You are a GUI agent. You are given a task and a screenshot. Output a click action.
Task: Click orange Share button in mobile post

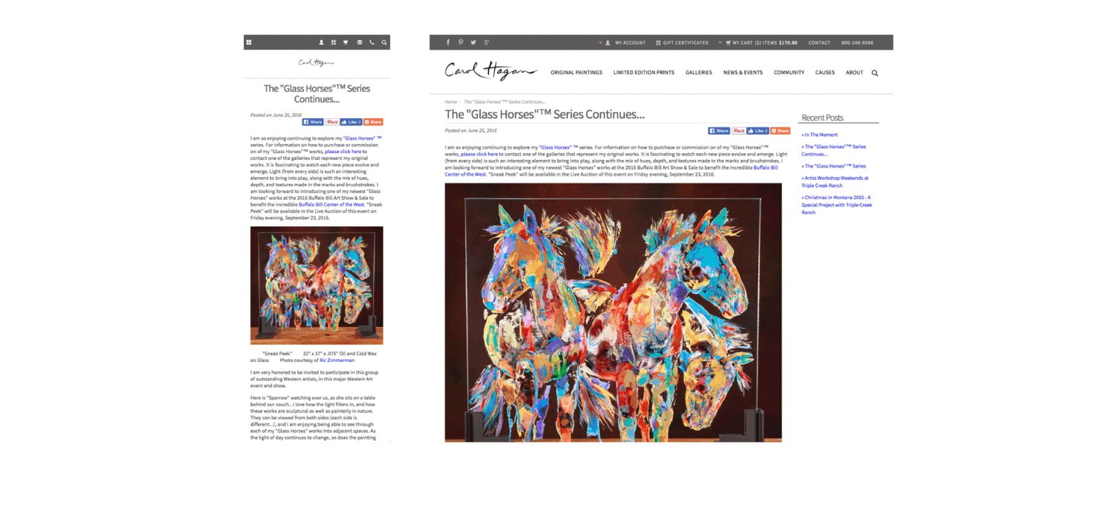pos(373,122)
